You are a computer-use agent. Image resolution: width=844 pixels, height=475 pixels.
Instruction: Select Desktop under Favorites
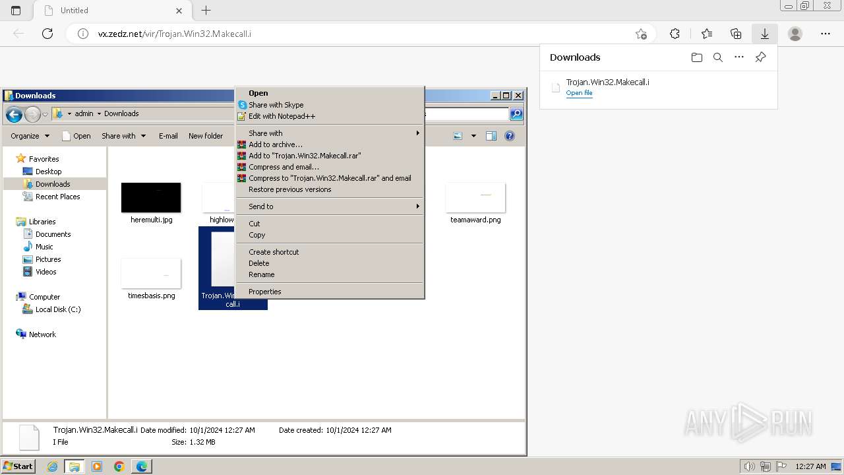(x=48, y=172)
